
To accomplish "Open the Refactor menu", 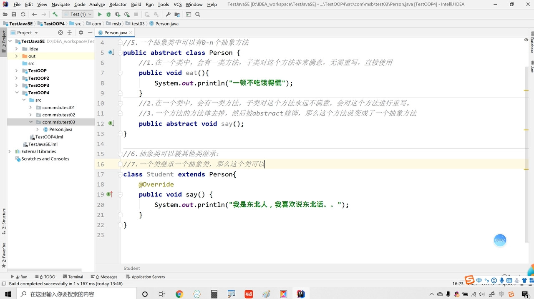I will point(118,4).
